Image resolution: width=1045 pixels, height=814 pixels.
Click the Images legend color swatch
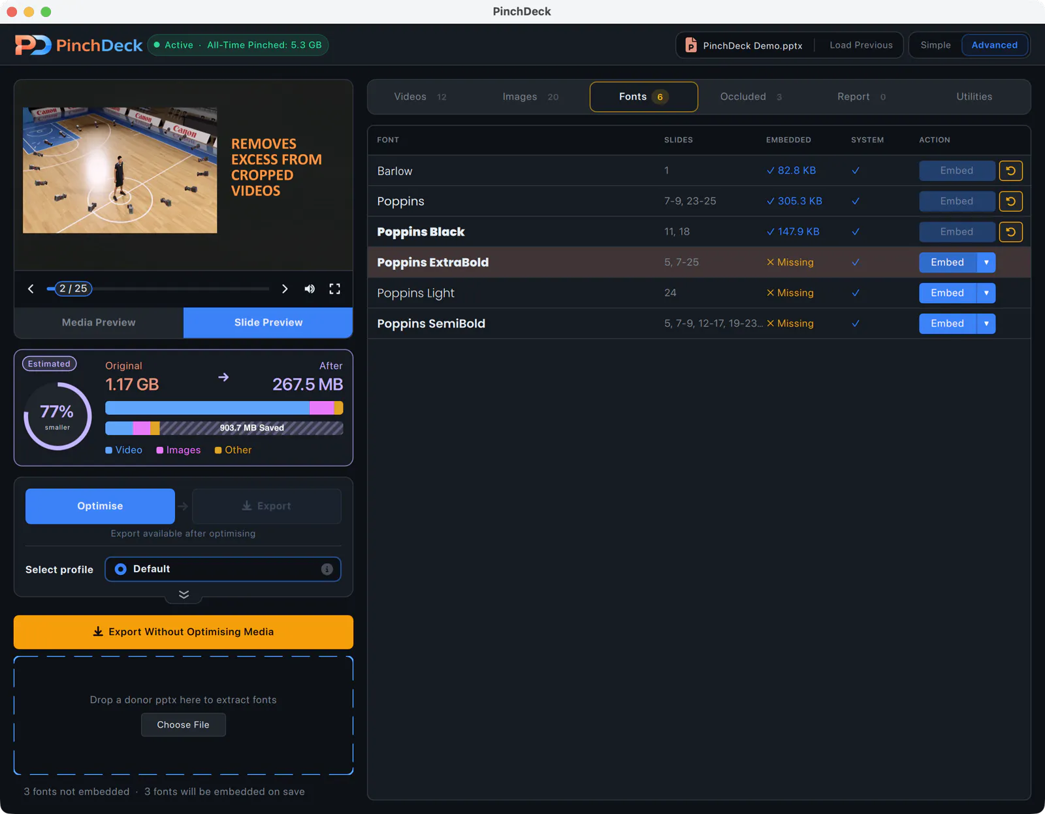tap(160, 450)
